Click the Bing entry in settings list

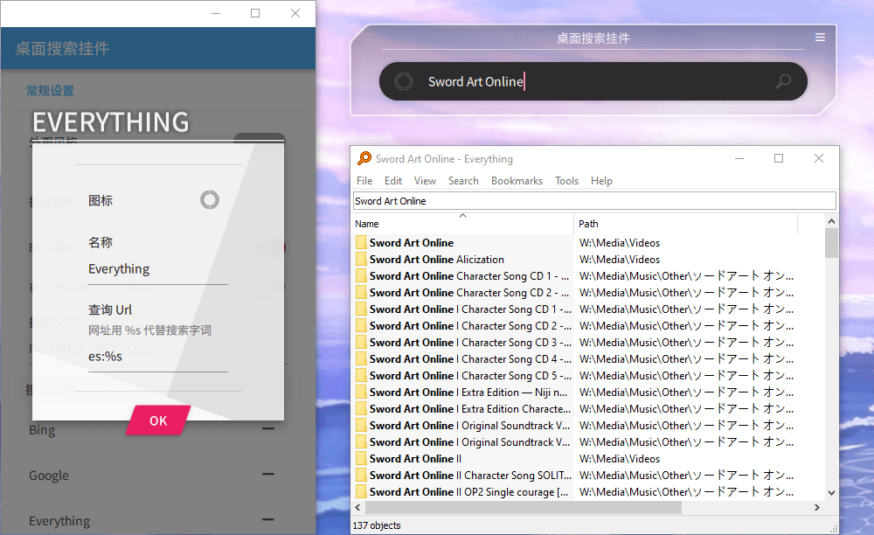(x=42, y=430)
